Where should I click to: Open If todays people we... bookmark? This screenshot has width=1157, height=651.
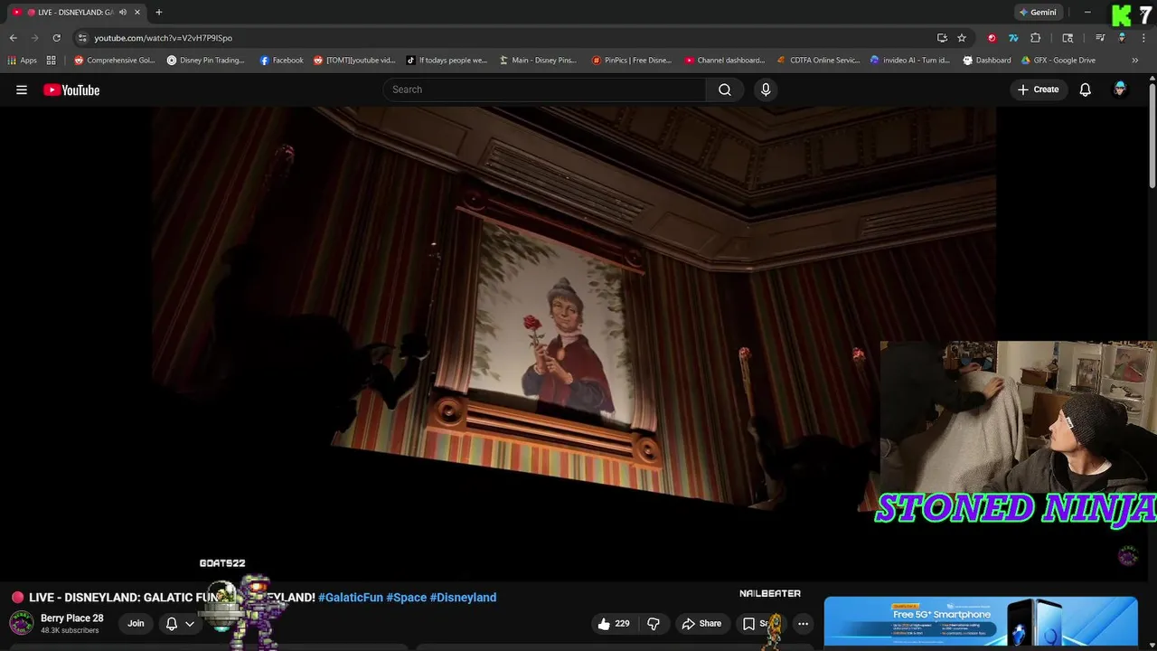447,61
